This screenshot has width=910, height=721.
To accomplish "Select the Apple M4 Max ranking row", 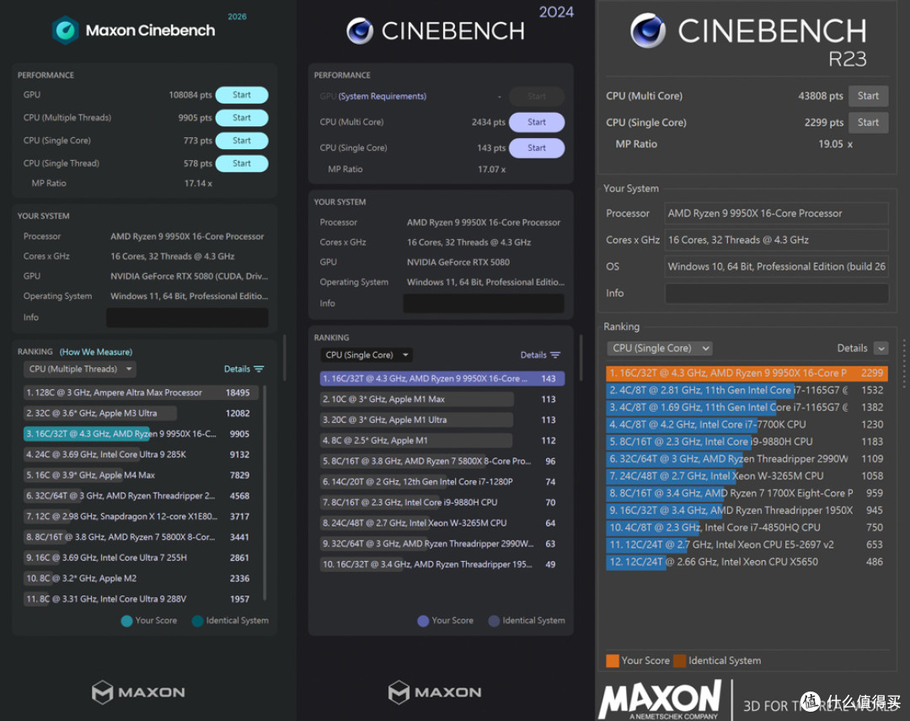I will click(141, 475).
